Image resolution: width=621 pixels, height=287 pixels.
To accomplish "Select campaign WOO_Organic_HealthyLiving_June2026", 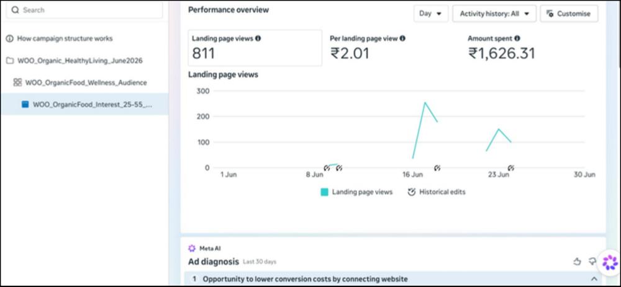I will click(80, 61).
